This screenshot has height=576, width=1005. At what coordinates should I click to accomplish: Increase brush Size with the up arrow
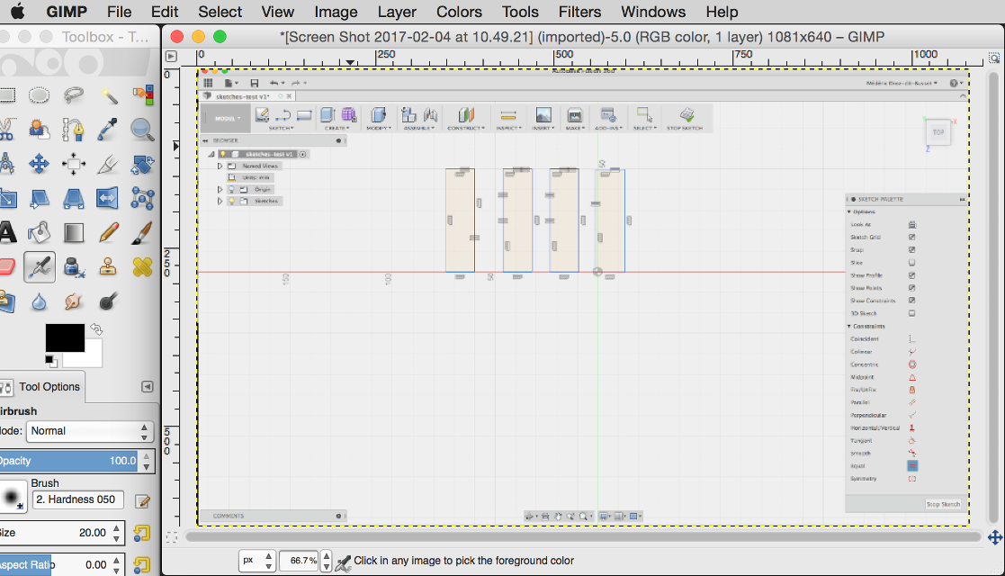click(x=117, y=528)
